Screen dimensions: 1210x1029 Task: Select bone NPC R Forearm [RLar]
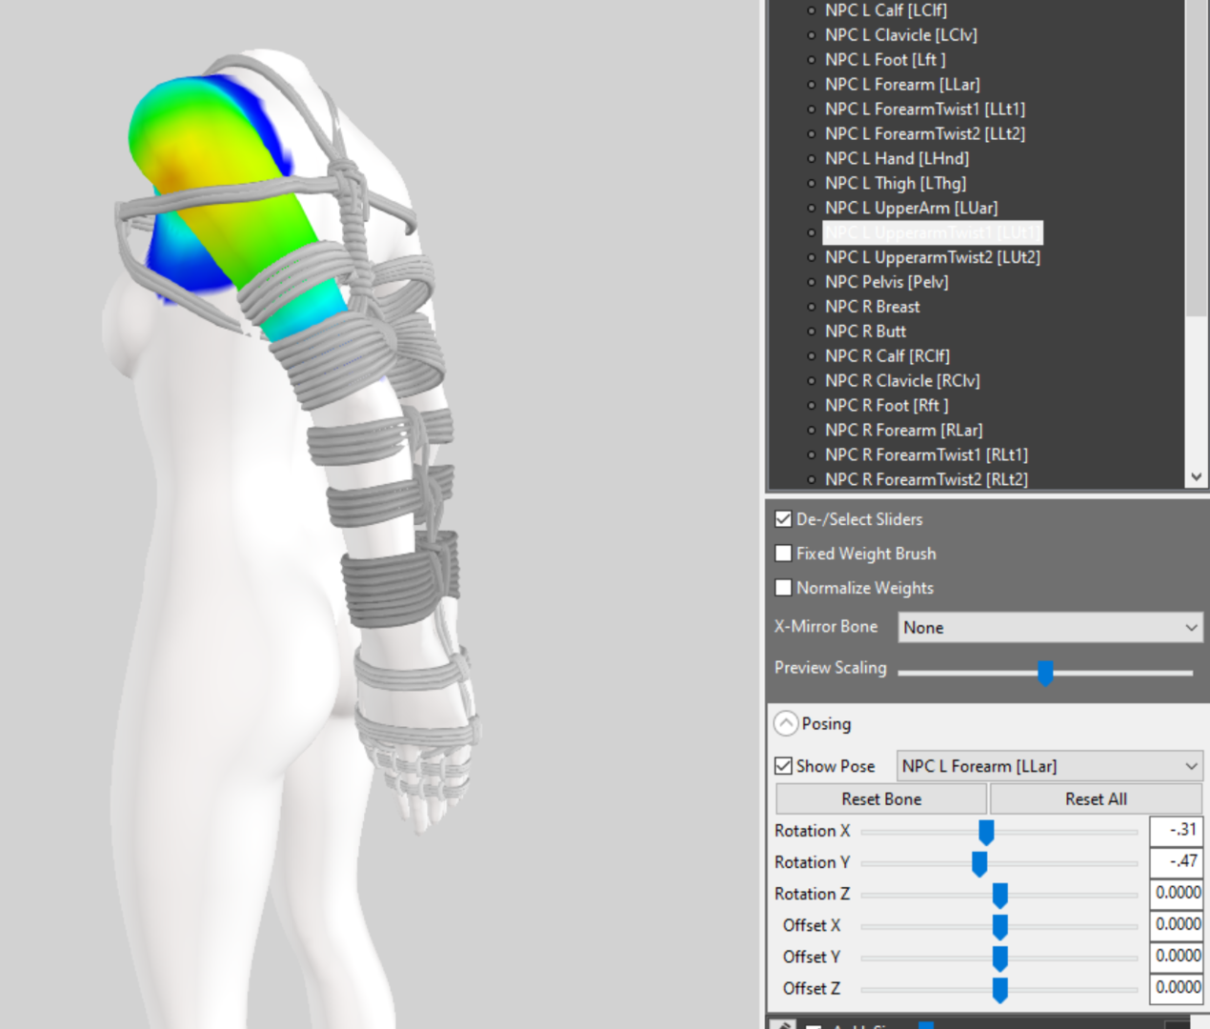pyautogui.click(x=904, y=432)
